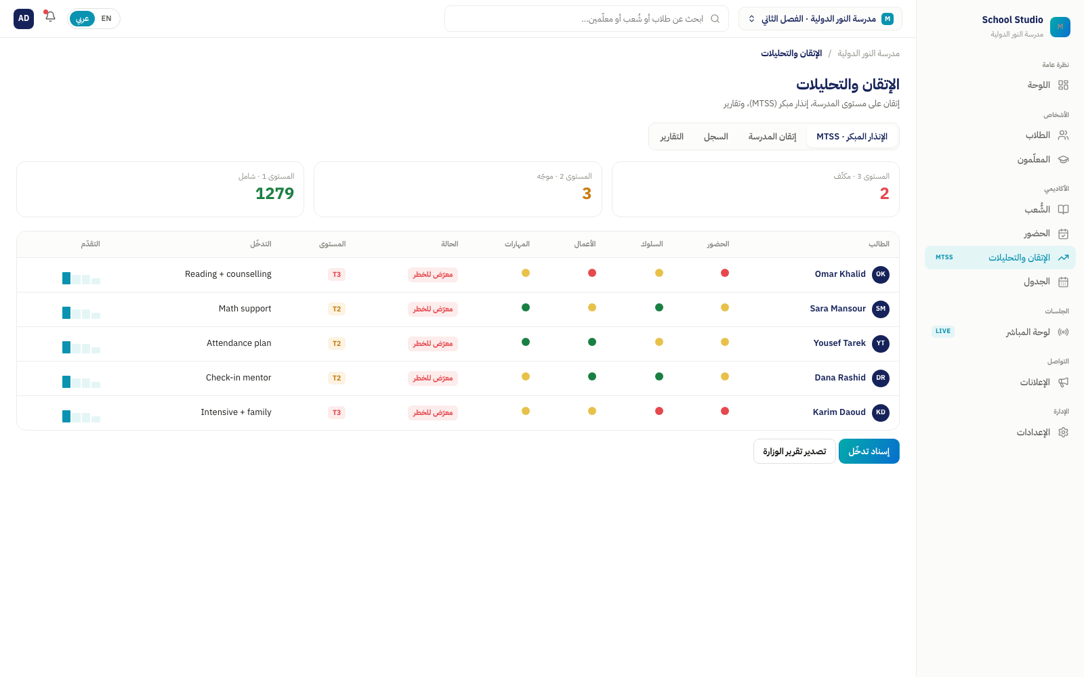Click the إسناد تدخّل button
The image size is (1084, 677).
click(x=869, y=452)
